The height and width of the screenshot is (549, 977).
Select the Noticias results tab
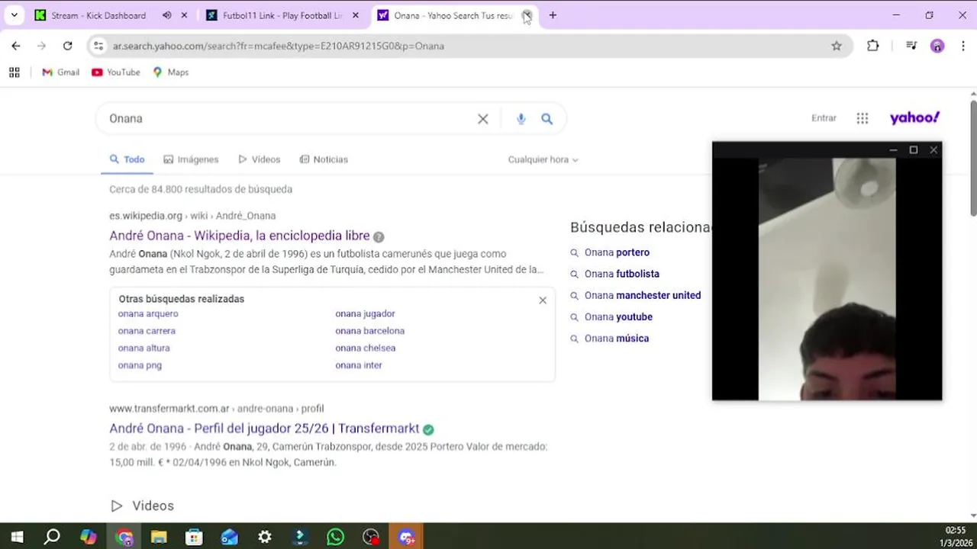(324, 159)
